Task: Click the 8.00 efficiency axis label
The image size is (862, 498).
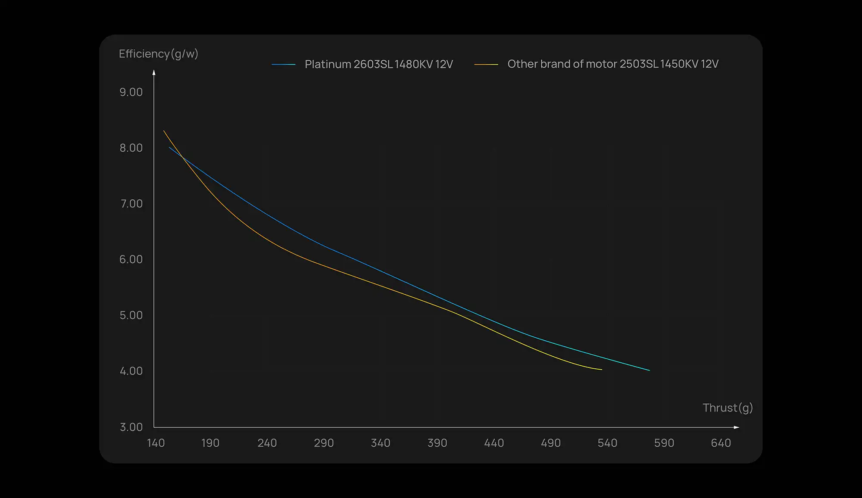Action: [131, 148]
